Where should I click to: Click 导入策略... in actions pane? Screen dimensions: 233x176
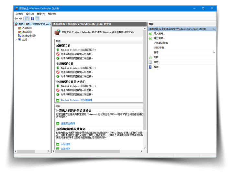(x=159, y=34)
